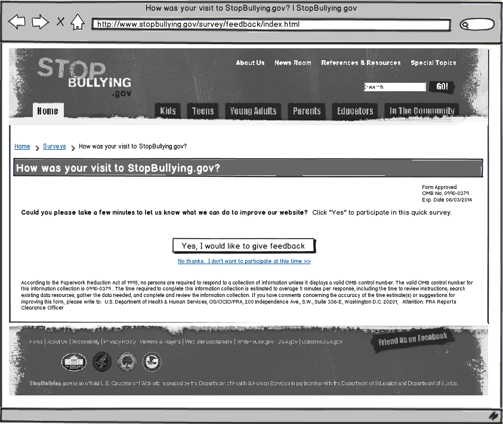503x424 pixels.
Task: Select the Educators tab
Action: click(355, 111)
